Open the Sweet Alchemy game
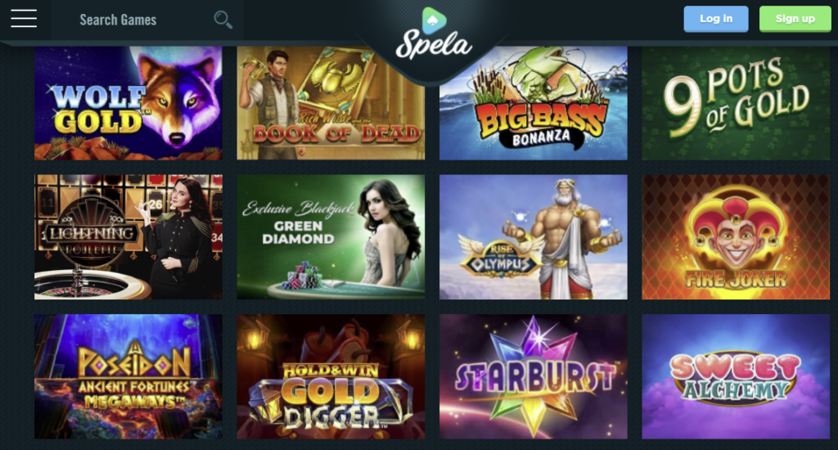The width and height of the screenshot is (838, 450). (736, 377)
